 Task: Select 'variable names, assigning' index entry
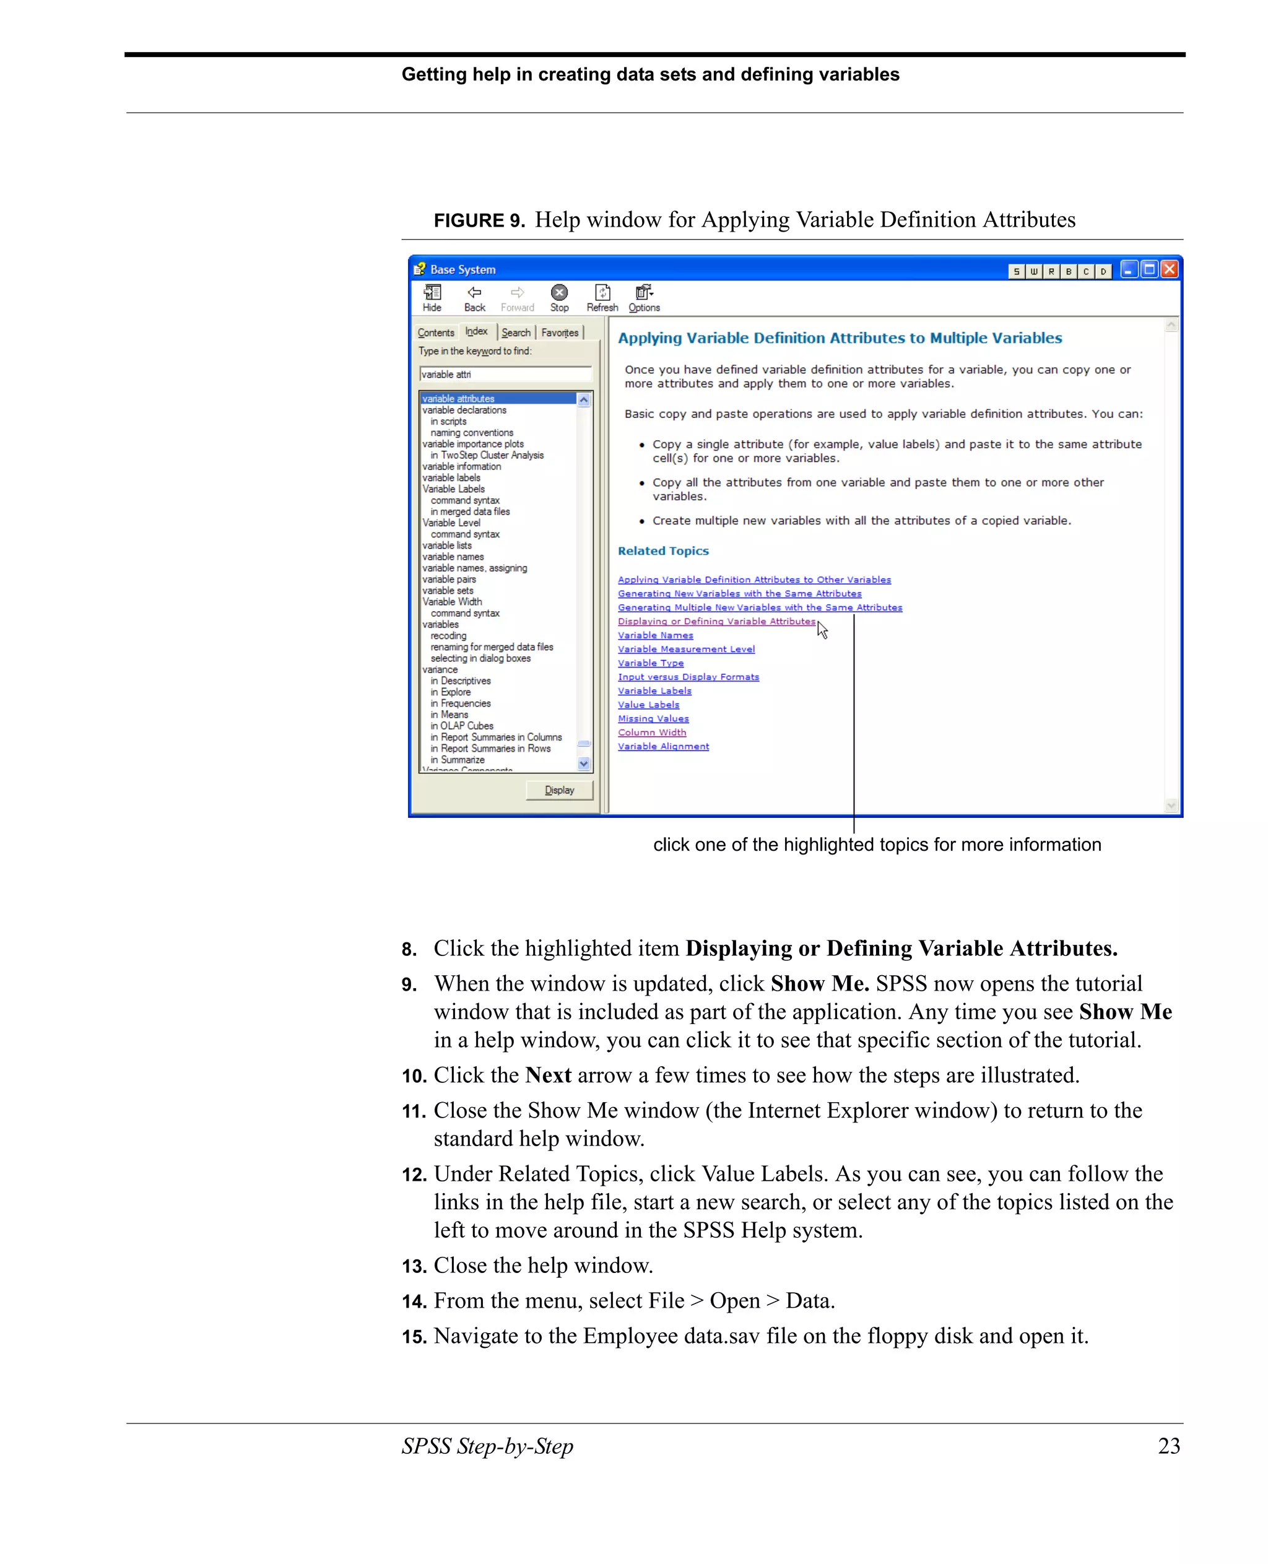coord(475,568)
